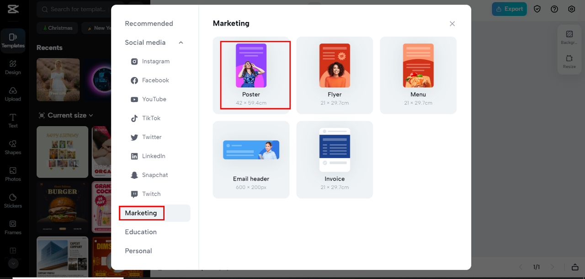Choose the Flyer size card
585x279 pixels.
[x=335, y=75]
